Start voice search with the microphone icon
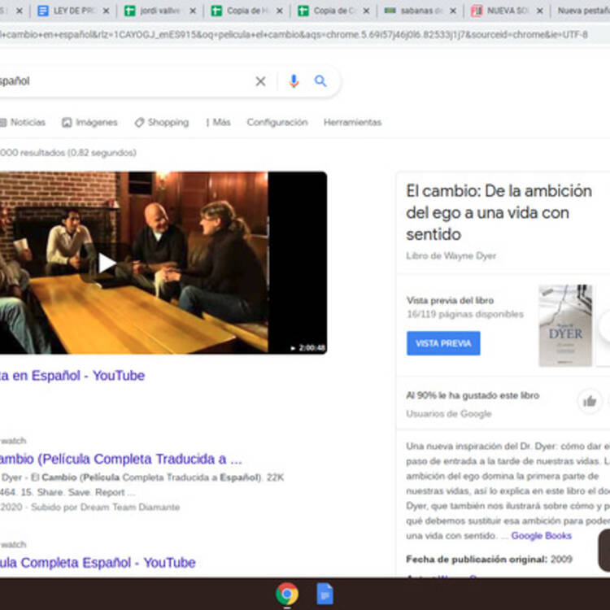Viewport: 610px width, 610px height. 294,81
